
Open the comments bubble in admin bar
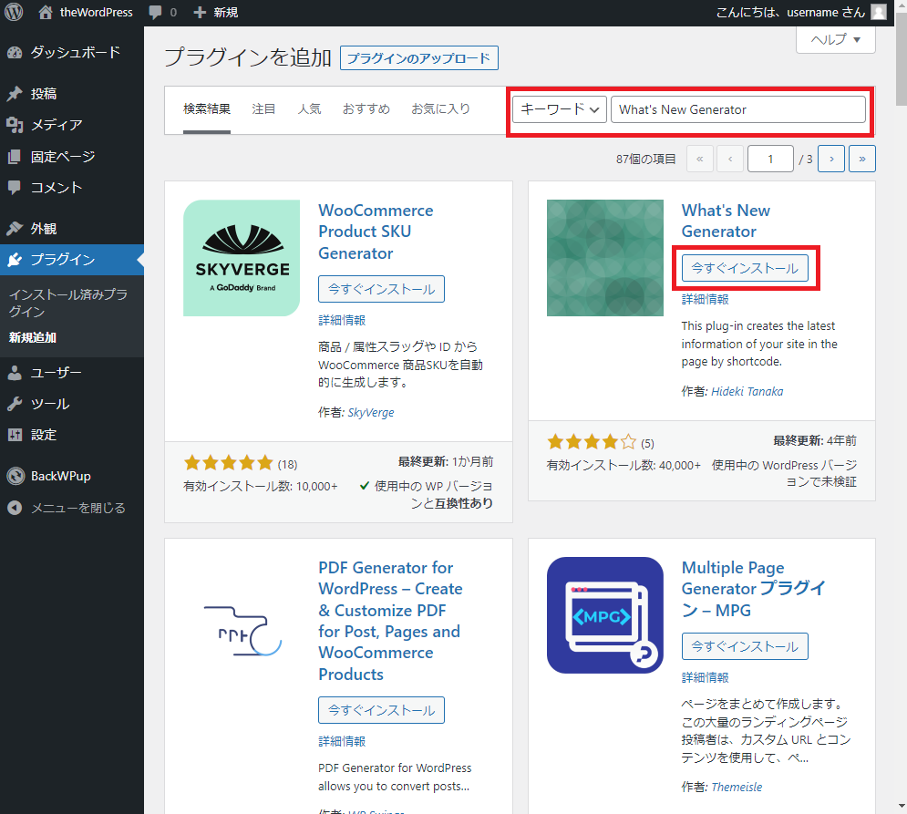click(x=155, y=12)
